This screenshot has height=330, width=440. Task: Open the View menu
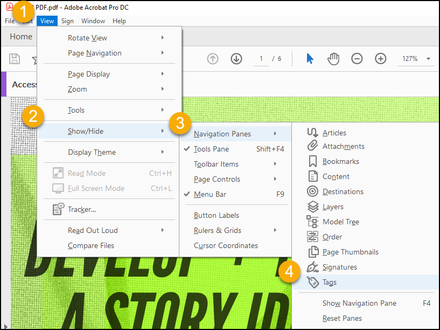[x=47, y=21]
